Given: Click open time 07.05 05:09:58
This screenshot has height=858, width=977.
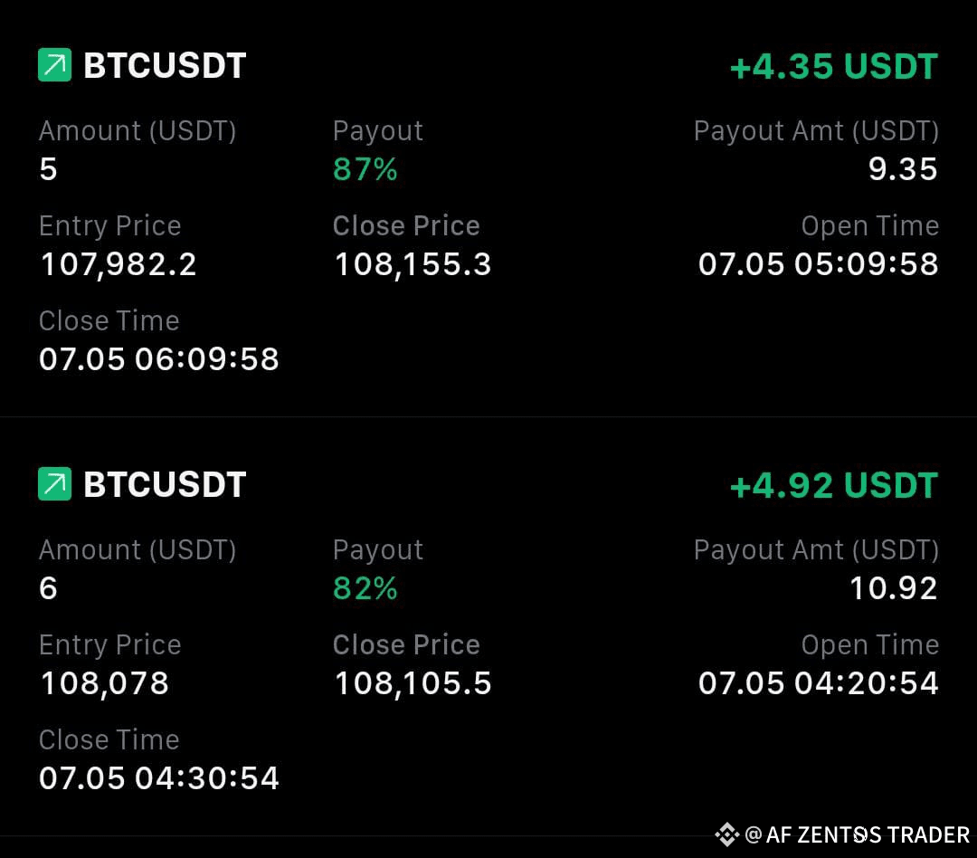Looking at the screenshot, I should point(818,264).
